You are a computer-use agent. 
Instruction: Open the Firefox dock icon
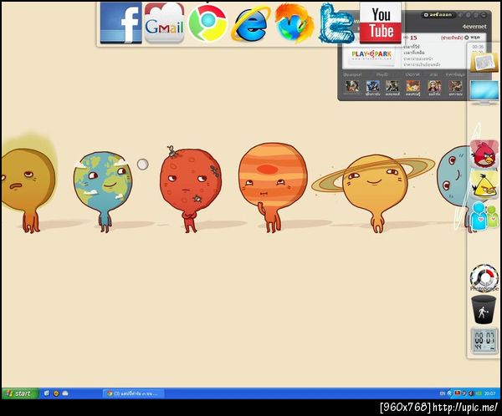[x=294, y=23]
